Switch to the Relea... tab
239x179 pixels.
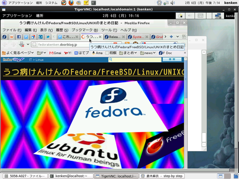click(115, 37)
